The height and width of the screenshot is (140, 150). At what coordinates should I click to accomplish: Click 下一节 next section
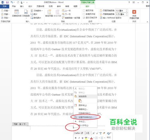pyautogui.click(x=66, y=14)
